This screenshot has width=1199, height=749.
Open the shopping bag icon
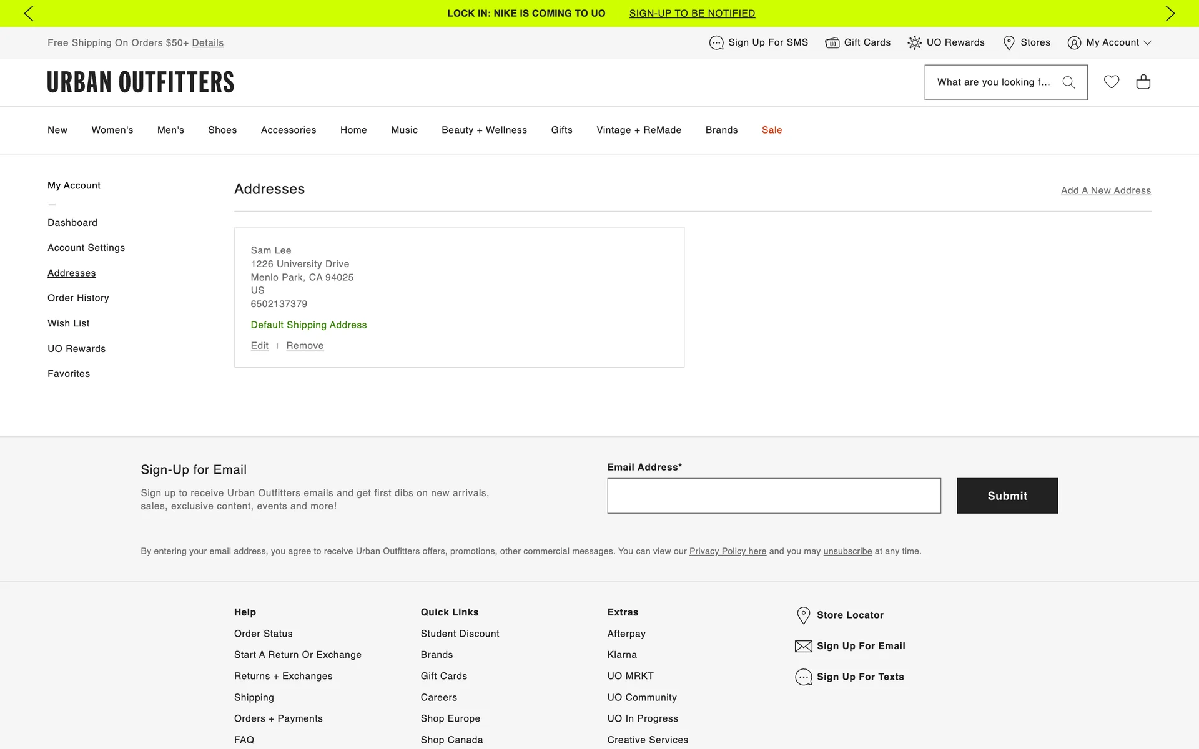pos(1143,82)
